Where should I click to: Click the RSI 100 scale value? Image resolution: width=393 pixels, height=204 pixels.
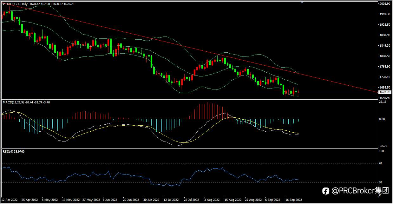pyautogui.click(x=382, y=151)
